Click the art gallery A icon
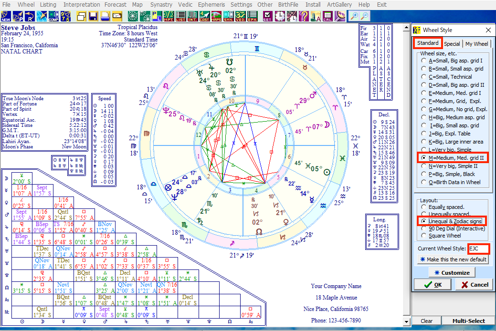 tap(316, 16)
